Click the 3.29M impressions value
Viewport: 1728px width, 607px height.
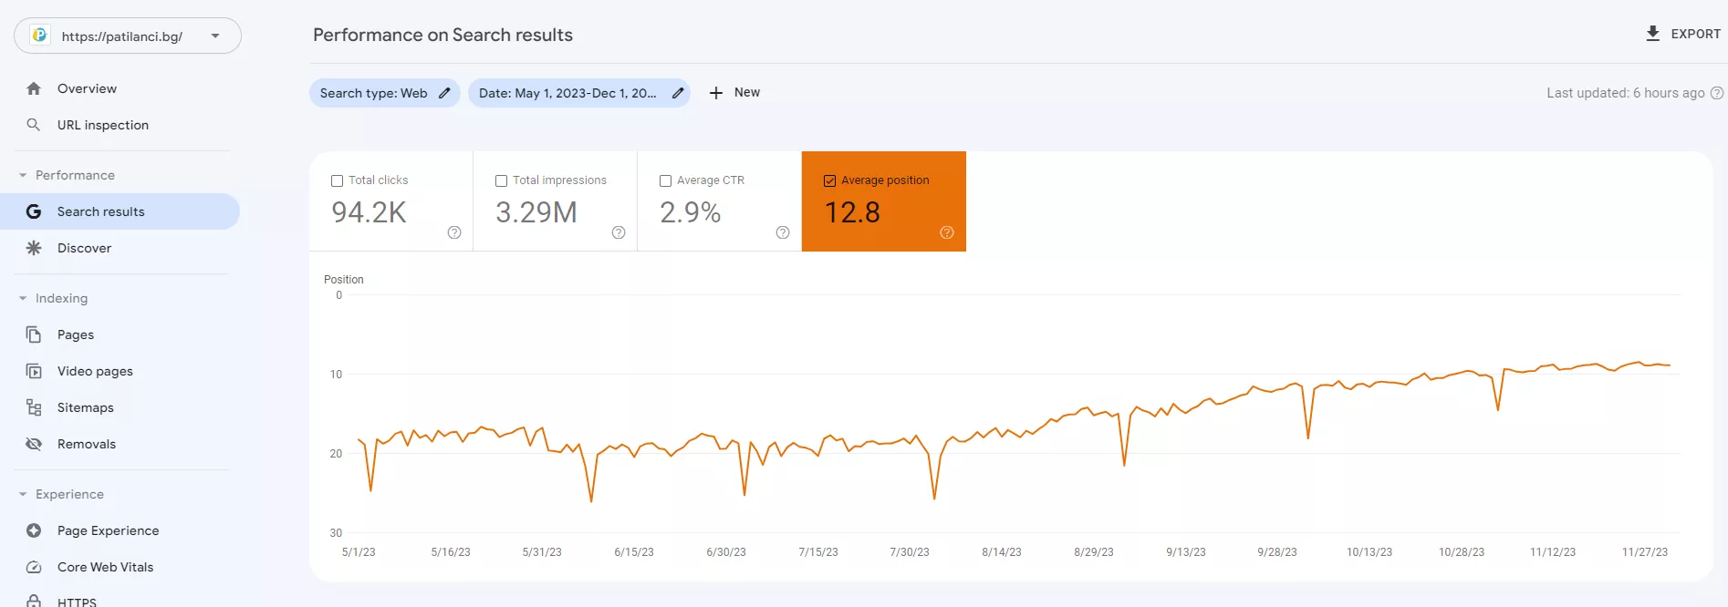536,212
